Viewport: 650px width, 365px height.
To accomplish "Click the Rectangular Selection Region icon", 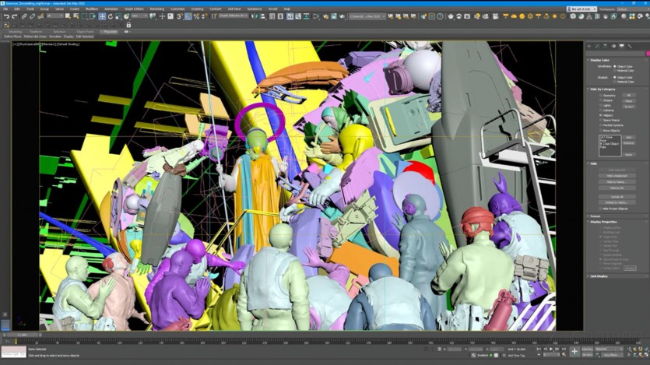I will click(85, 16).
